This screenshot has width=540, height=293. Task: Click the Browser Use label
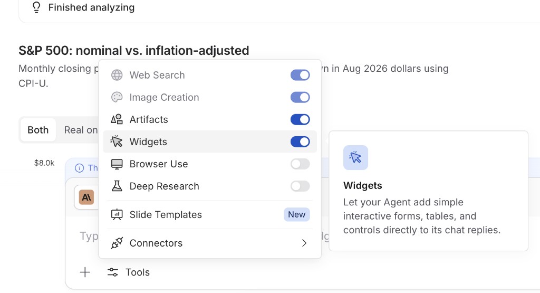(159, 164)
